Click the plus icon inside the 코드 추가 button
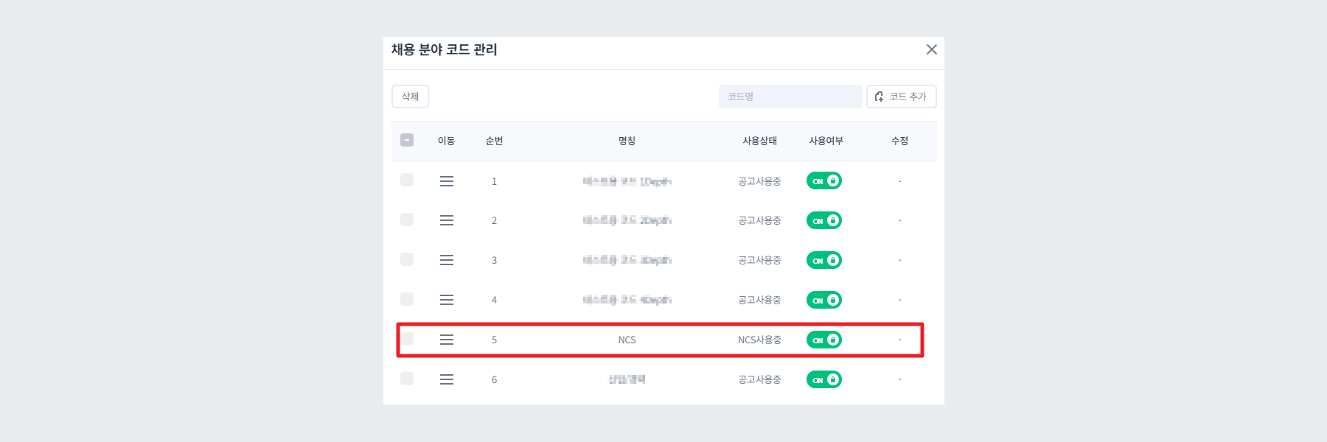The image size is (1327, 442). [878, 96]
